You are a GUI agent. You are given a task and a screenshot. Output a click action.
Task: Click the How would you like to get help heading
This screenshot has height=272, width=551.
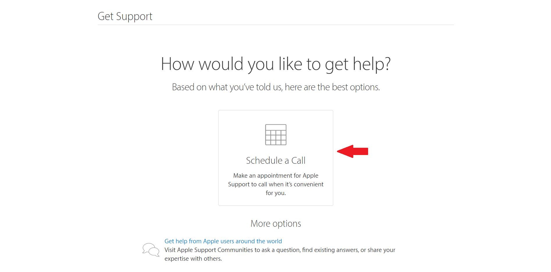click(x=276, y=64)
